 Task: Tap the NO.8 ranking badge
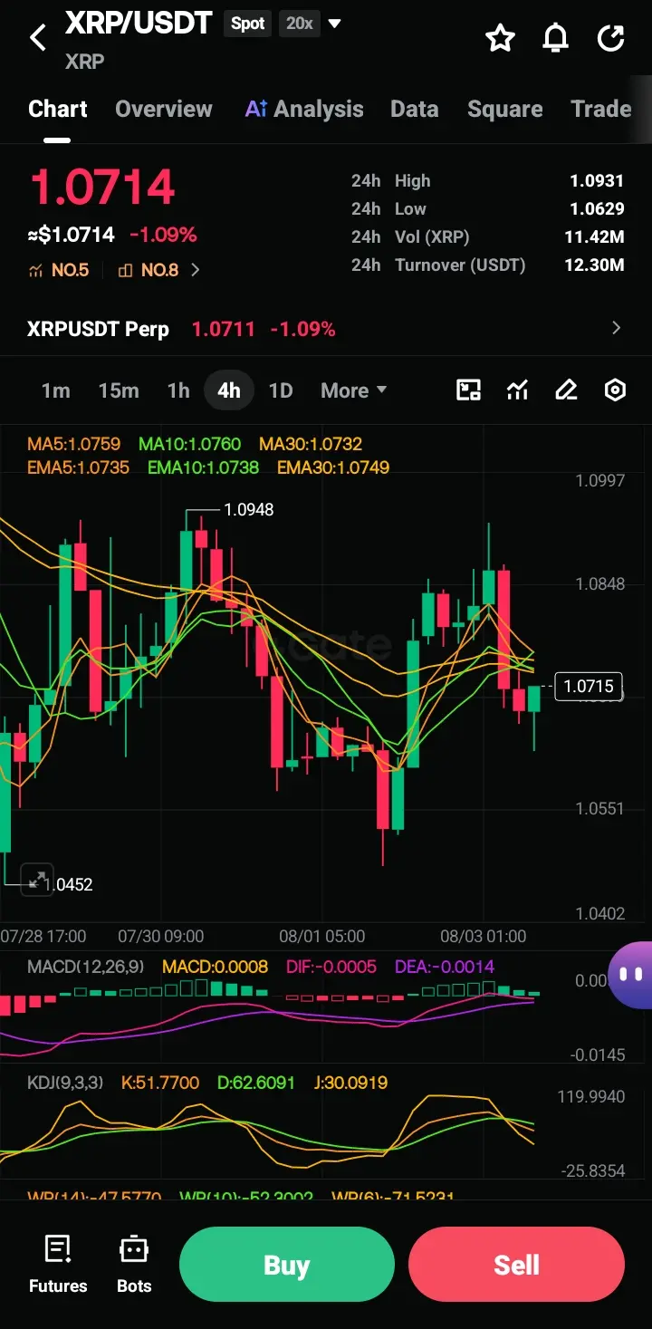coord(149,270)
